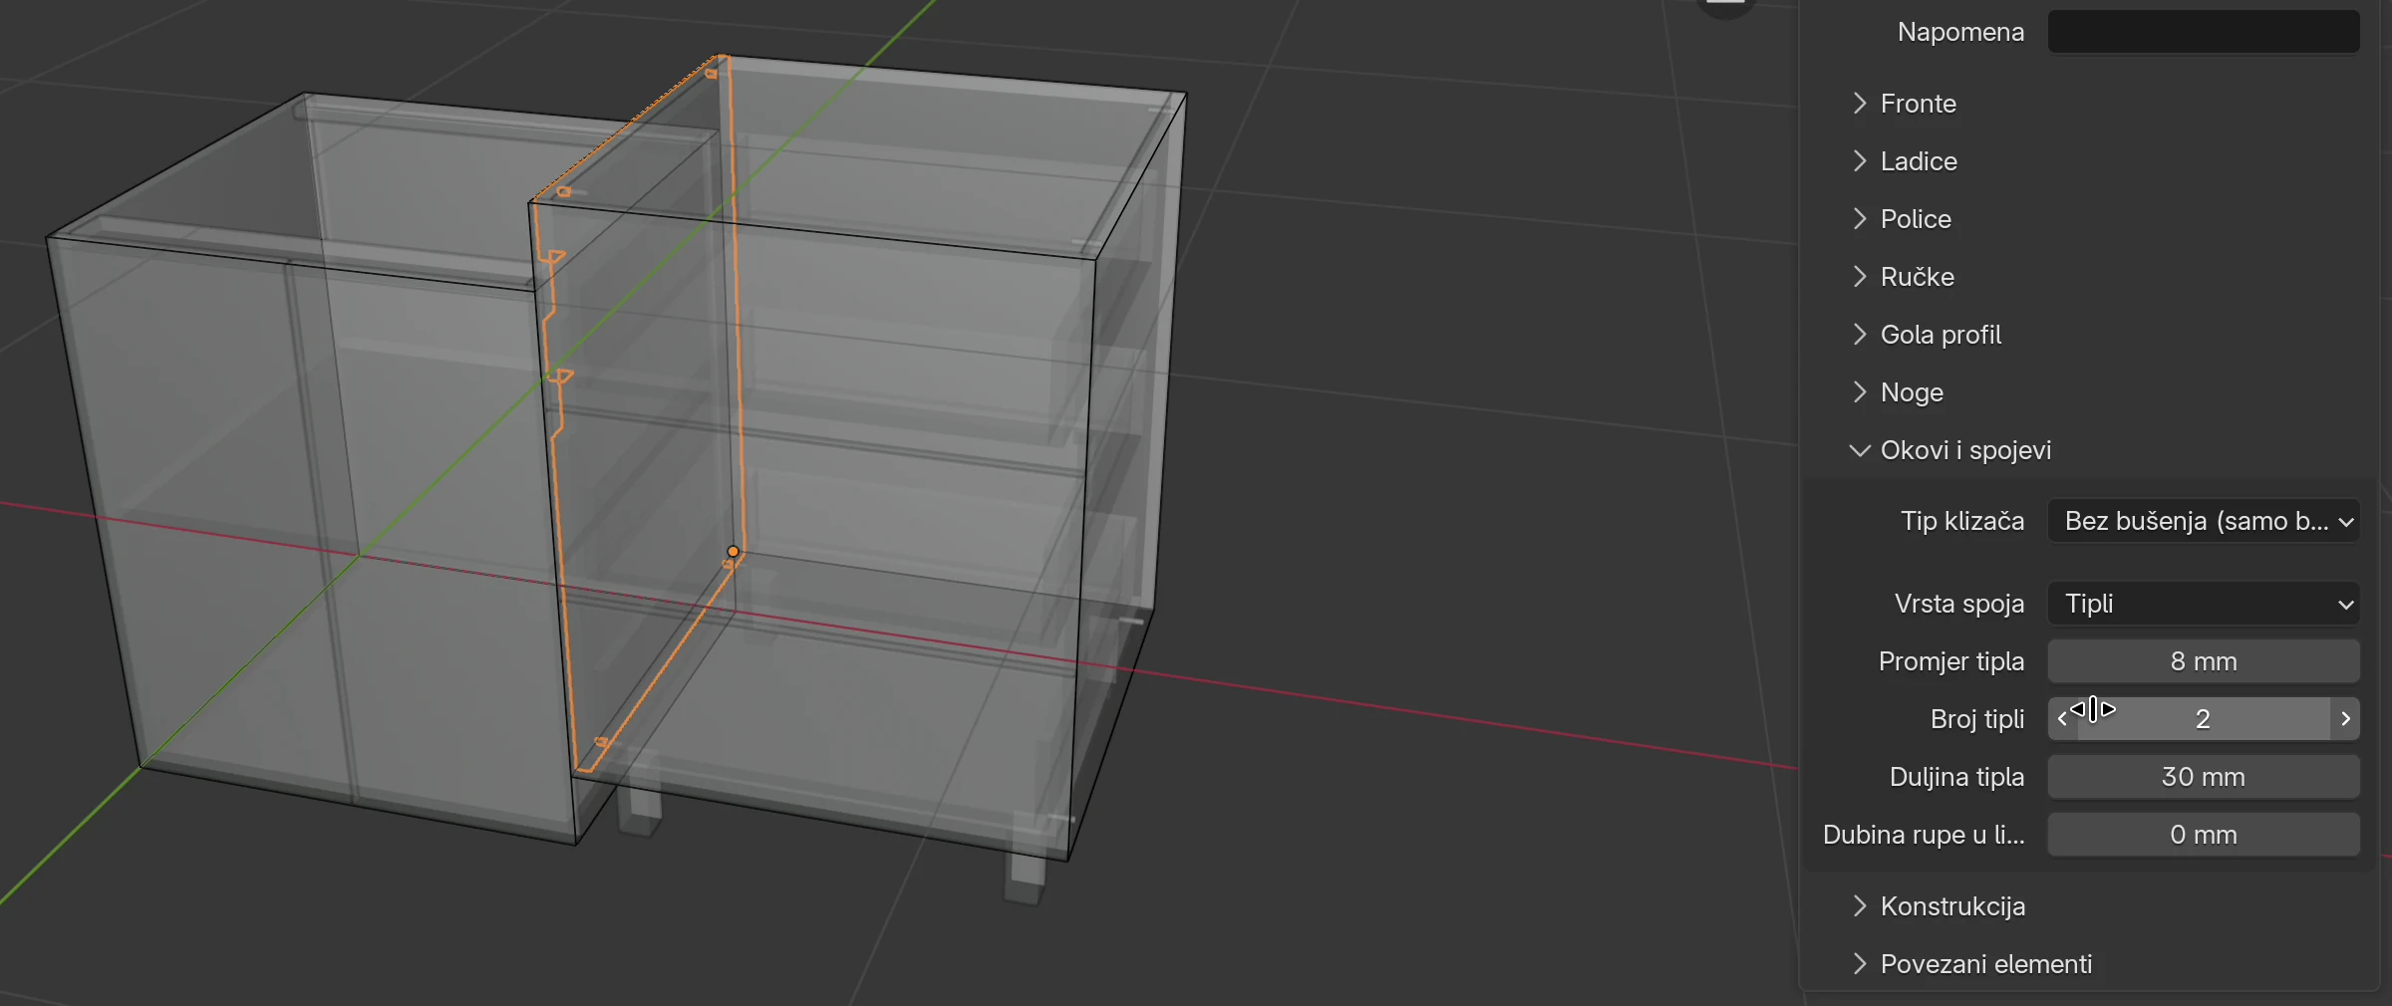Open the Vrsta spoja dropdown

(2204, 604)
